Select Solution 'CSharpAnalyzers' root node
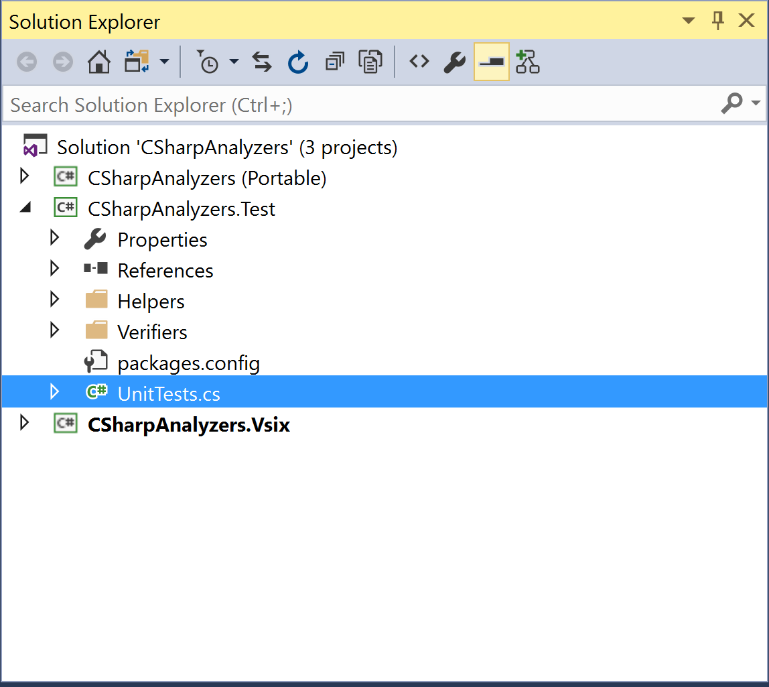 click(x=227, y=147)
